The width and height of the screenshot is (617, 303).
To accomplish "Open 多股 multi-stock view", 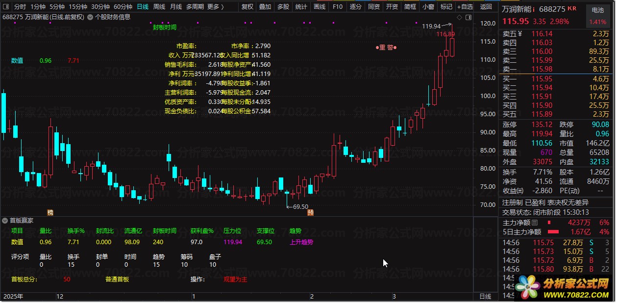I will click(x=283, y=7).
